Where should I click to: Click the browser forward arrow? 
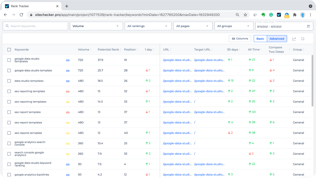coord(13,15)
